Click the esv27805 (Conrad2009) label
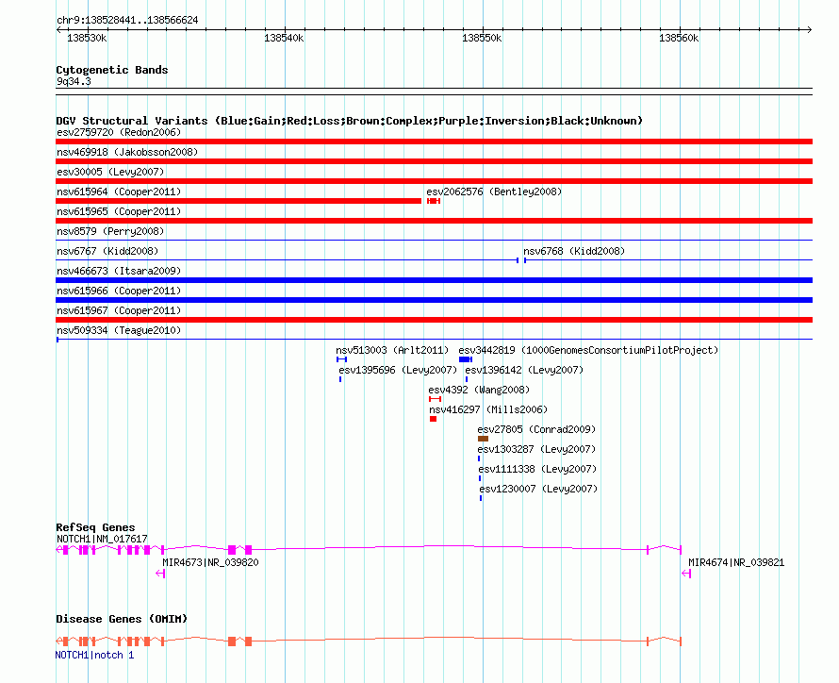 click(536, 429)
